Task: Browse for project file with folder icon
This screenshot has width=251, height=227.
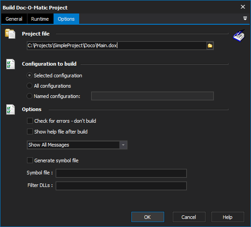Action: click(x=210, y=46)
